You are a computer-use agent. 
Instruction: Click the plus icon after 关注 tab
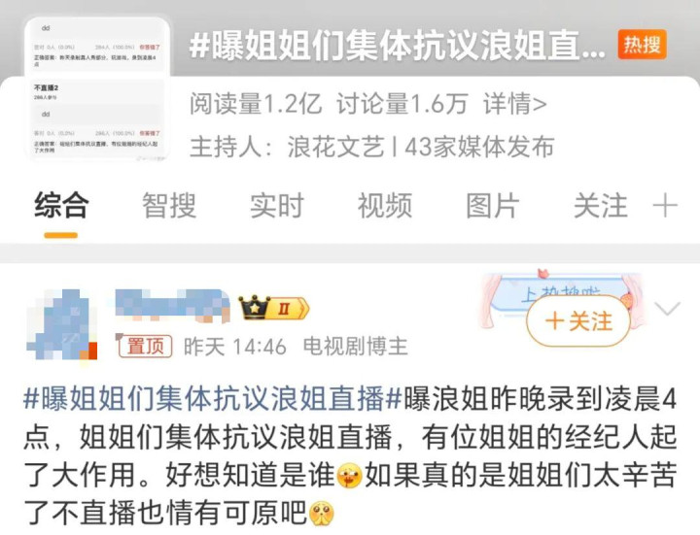665,206
